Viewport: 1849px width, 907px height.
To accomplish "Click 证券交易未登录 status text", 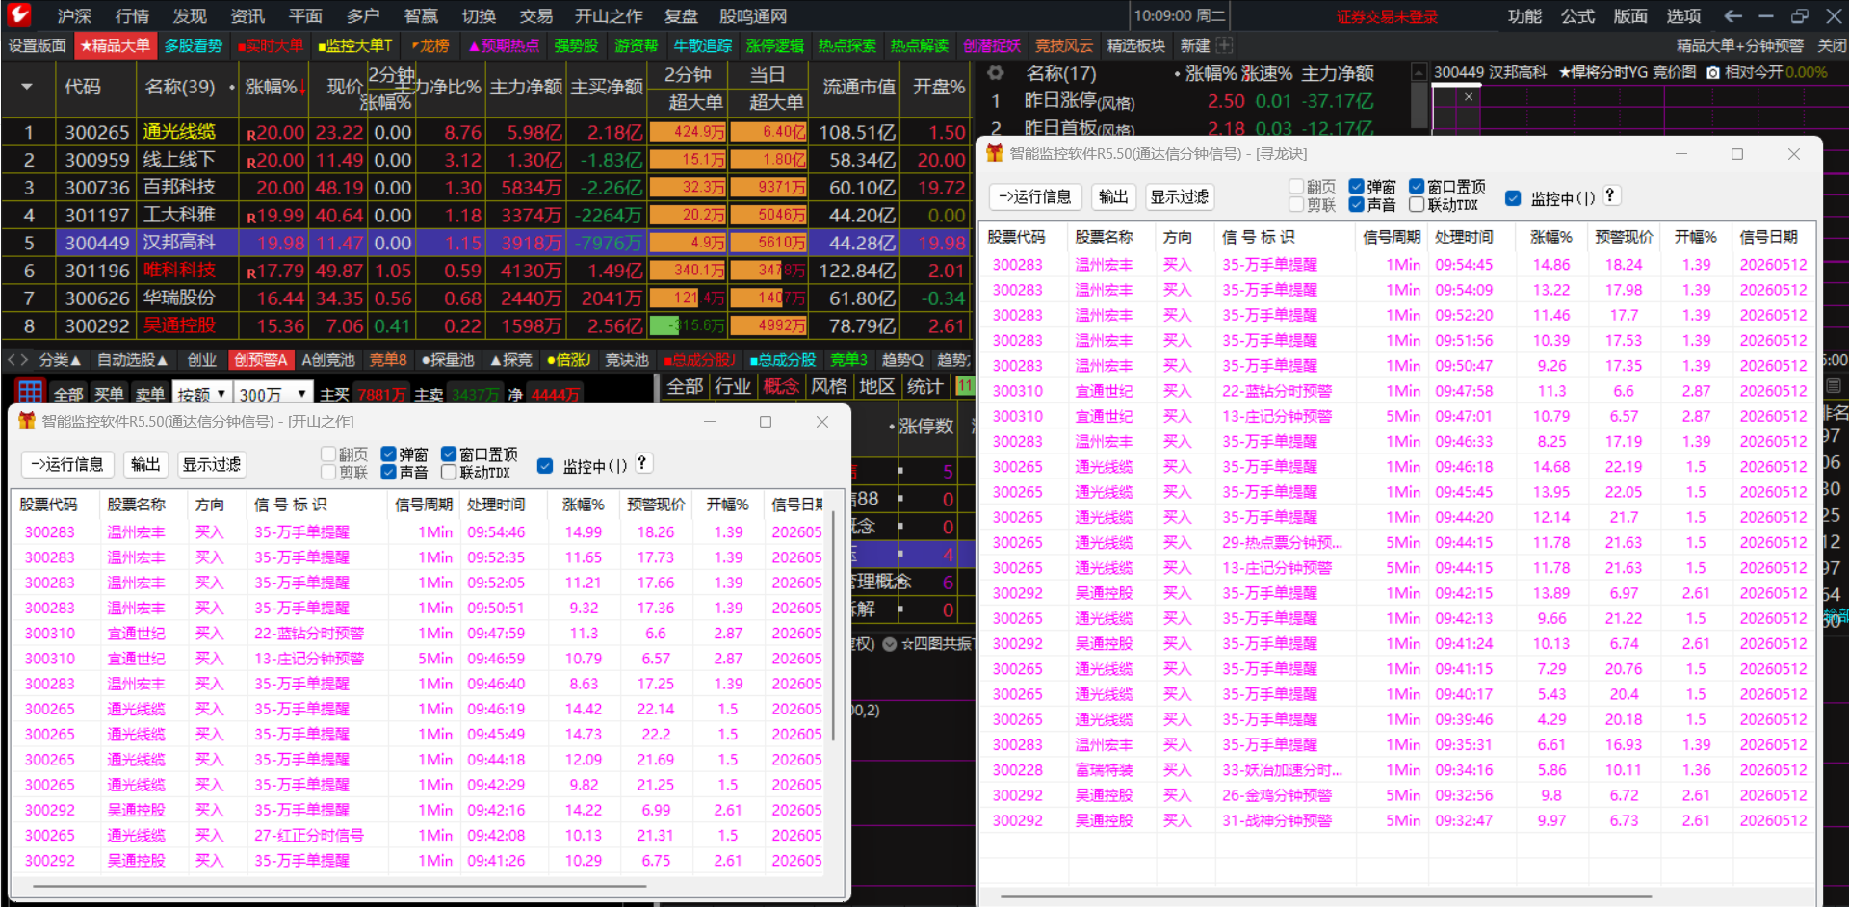I will pyautogui.click(x=1386, y=16).
